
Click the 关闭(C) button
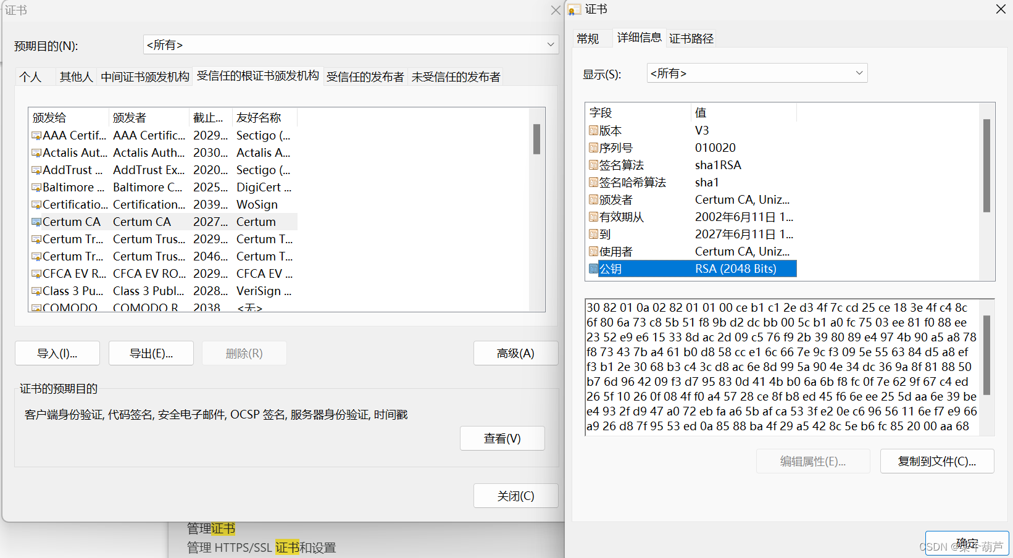coord(516,496)
